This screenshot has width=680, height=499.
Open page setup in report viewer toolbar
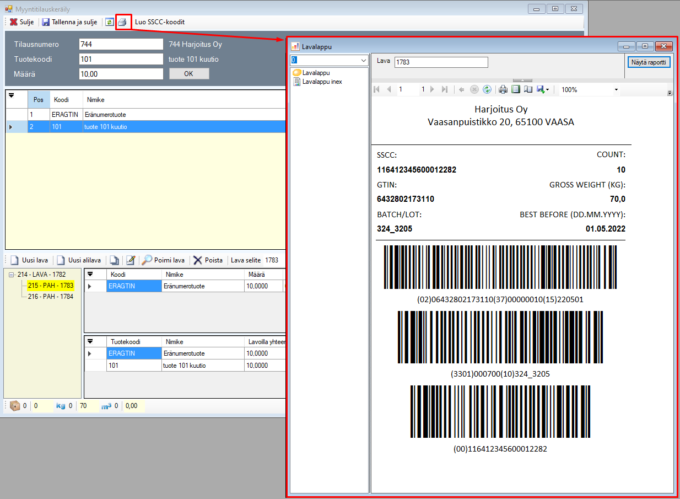(528, 89)
